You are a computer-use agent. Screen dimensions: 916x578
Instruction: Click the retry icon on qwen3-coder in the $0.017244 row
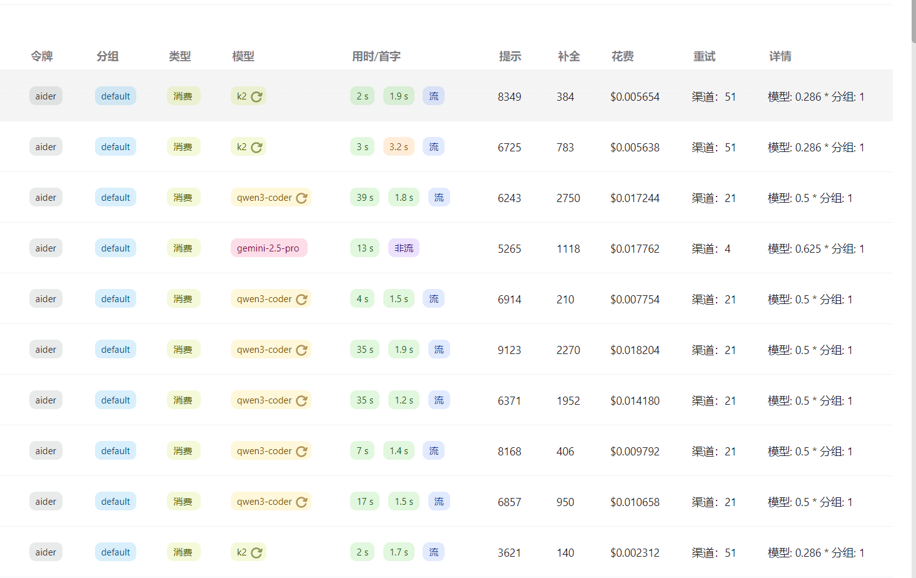pos(301,198)
